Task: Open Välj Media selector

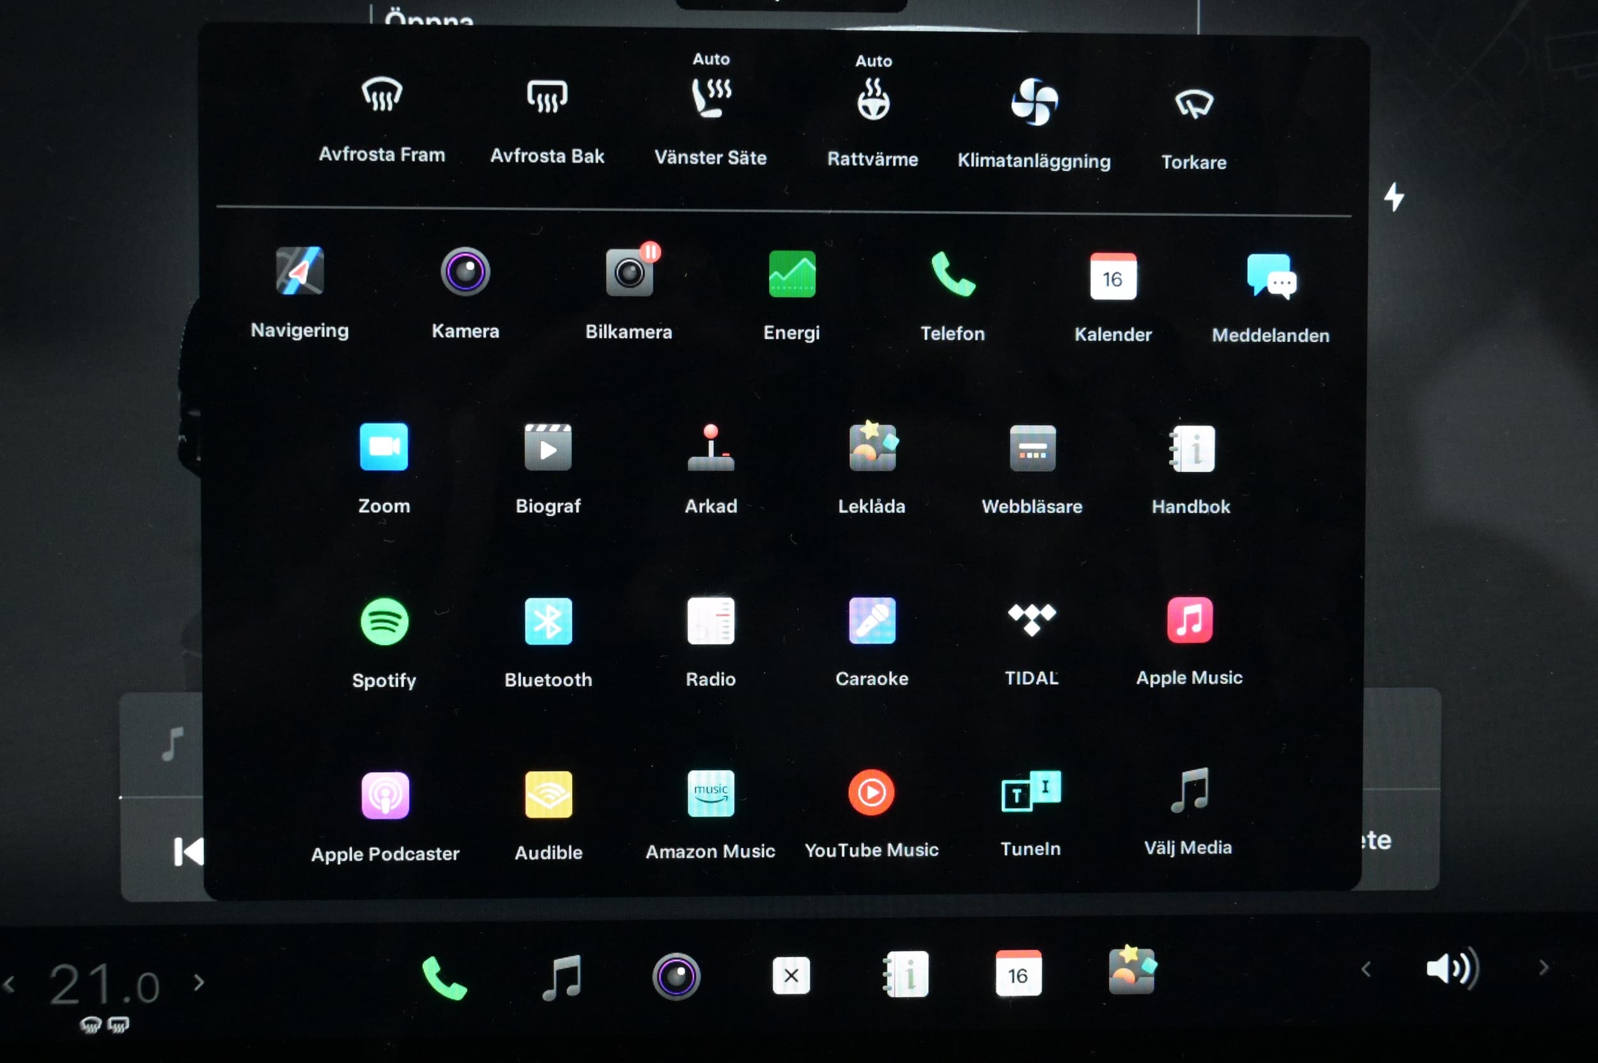Action: click(x=1190, y=790)
